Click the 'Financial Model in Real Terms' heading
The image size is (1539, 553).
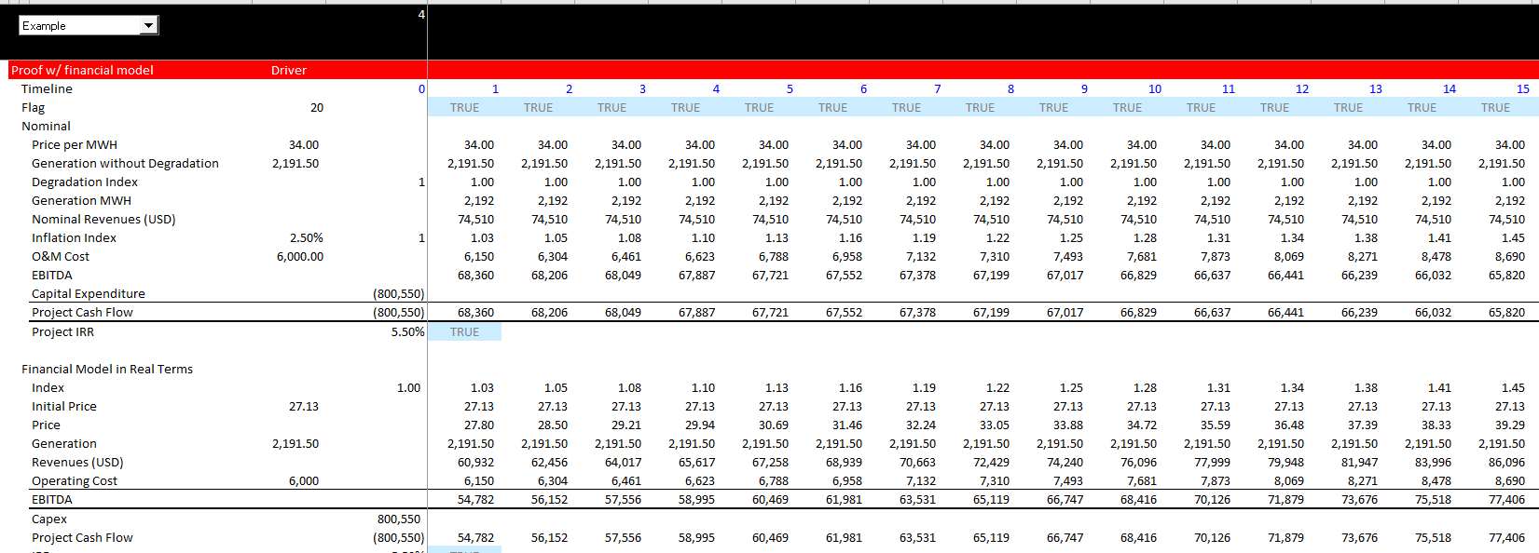107,370
